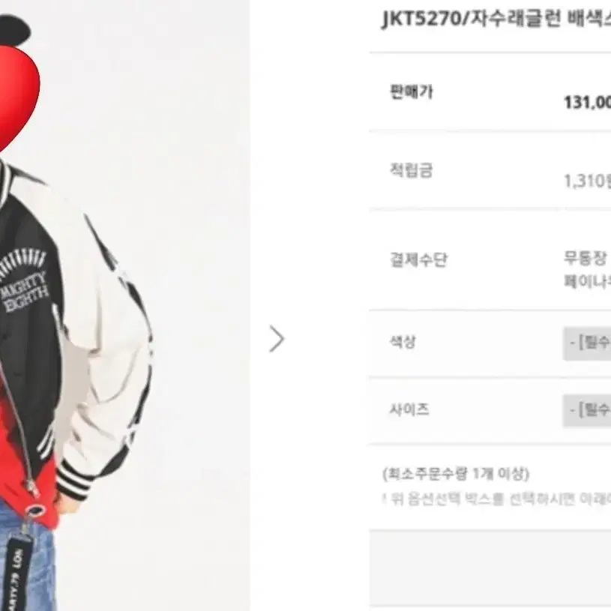The height and width of the screenshot is (611, 611).
Task: Click the option selection box hint text
Action: (497, 499)
